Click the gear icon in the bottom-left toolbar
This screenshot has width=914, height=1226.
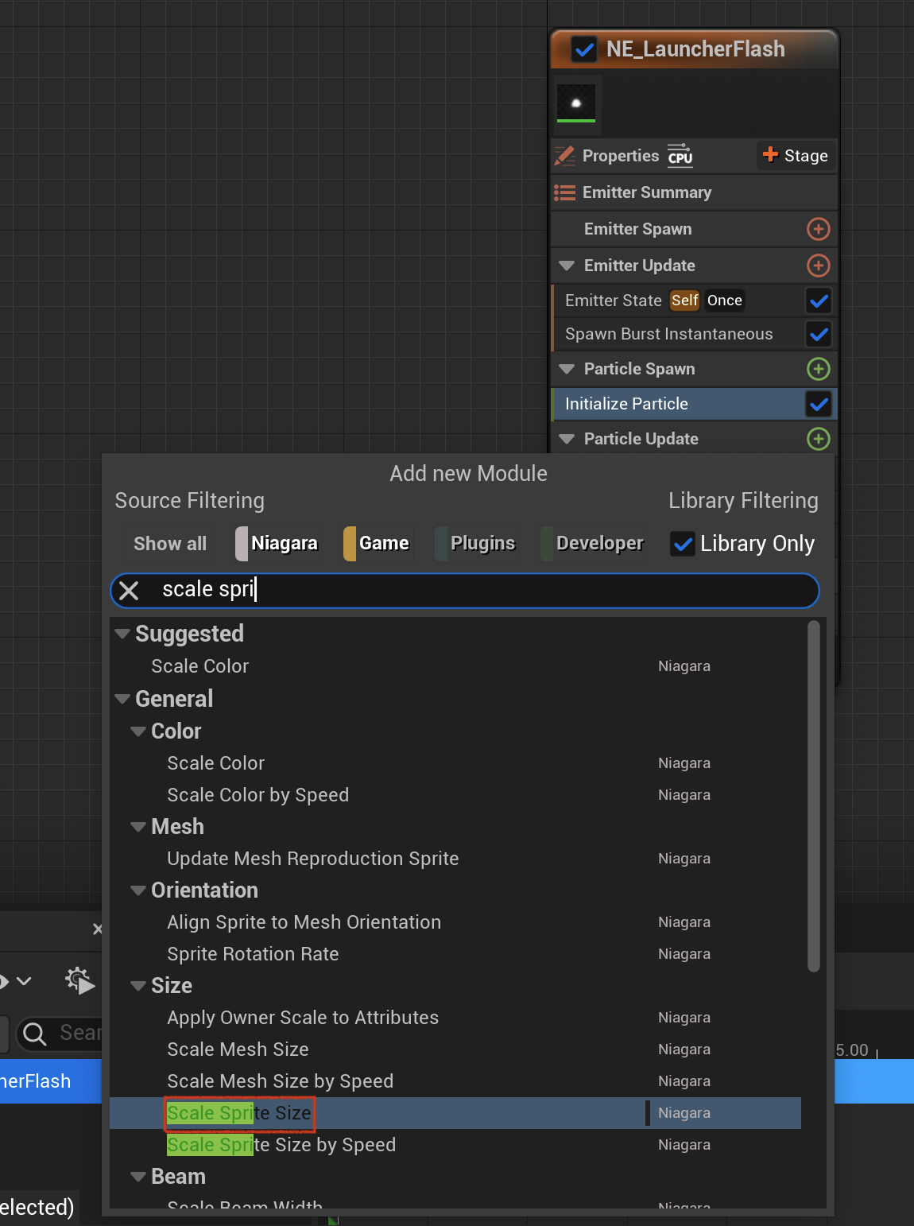[x=79, y=980]
